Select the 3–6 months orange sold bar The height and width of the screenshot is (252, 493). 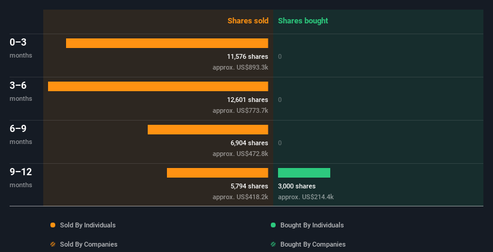[x=158, y=86]
